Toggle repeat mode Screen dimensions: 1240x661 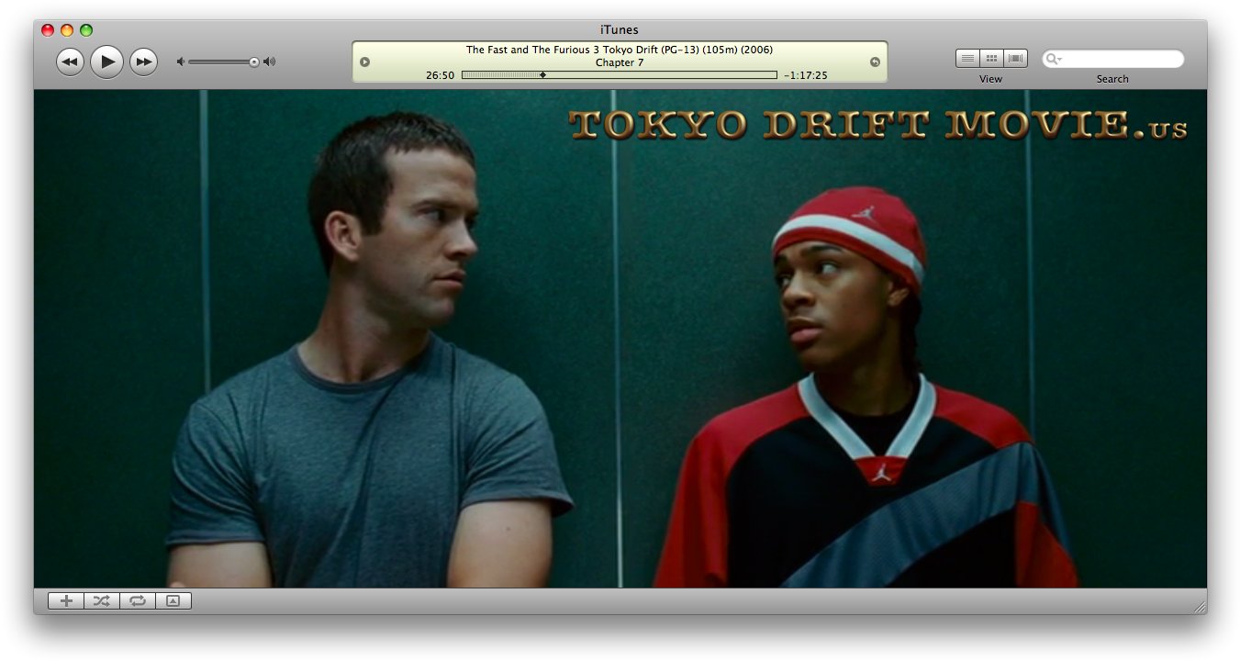click(x=138, y=600)
